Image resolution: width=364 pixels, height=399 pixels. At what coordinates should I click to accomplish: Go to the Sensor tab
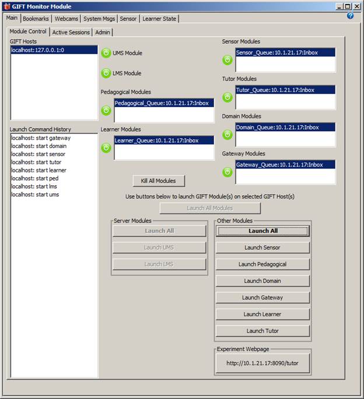[x=128, y=19]
